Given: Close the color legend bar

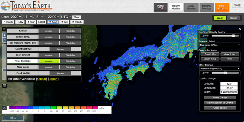Looking at the screenshot, I should click(4, 108).
